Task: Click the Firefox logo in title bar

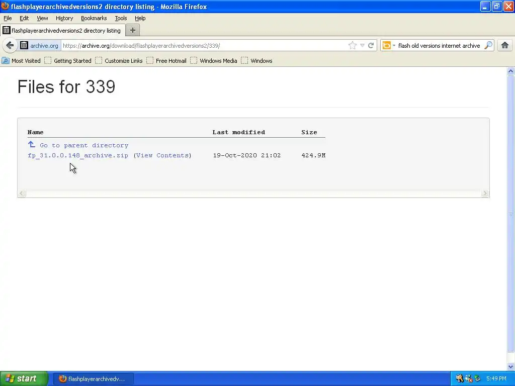Action: [x=5, y=6]
